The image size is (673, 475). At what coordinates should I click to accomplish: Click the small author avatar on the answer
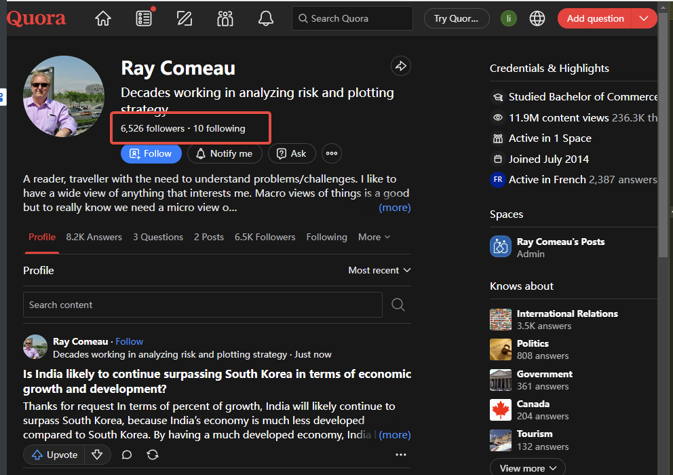click(x=35, y=347)
